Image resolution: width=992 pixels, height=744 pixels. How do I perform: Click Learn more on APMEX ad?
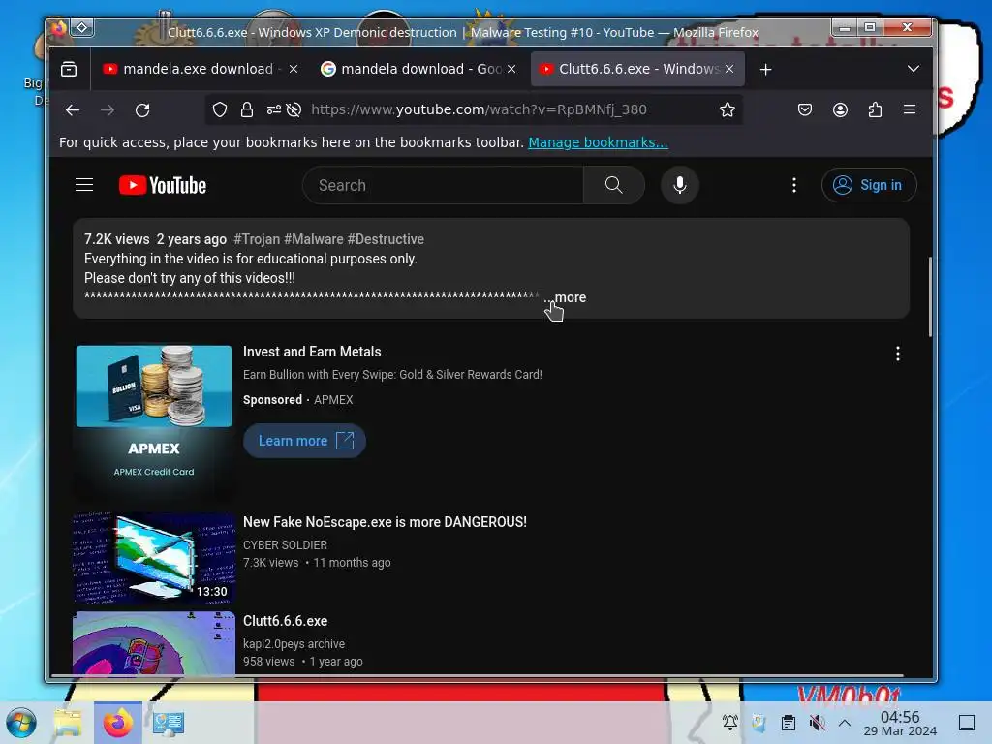coord(304,441)
